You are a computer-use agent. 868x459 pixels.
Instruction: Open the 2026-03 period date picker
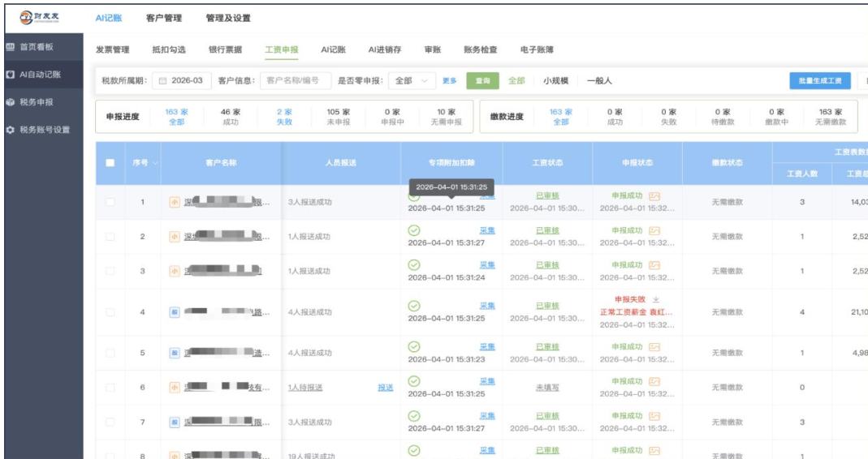pos(182,81)
